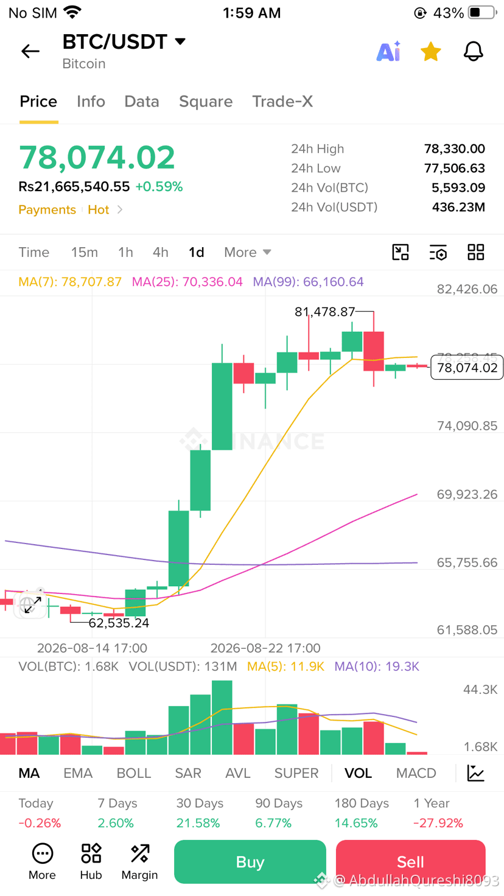
Task: Switch to the Trade-X tab
Action: pyautogui.click(x=282, y=101)
